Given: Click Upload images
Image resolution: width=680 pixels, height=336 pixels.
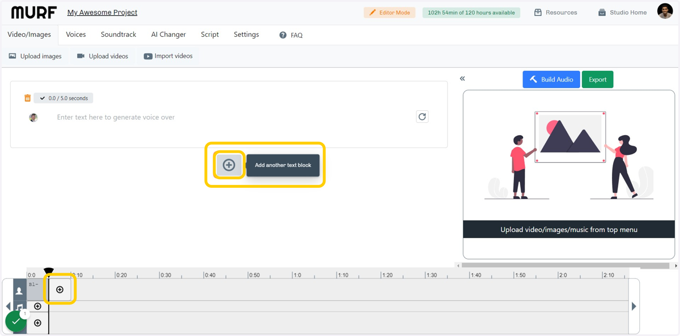Looking at the screenshot, I should pyautogui.click(x=35, y=56).
